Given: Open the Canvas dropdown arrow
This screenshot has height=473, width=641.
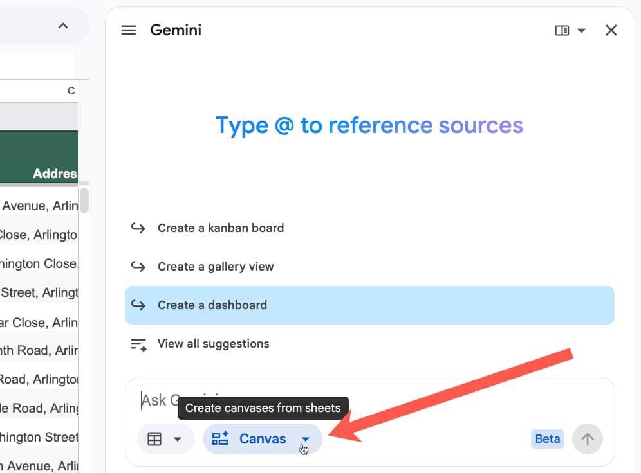Looking at the screenshot, I should point(305,439).
